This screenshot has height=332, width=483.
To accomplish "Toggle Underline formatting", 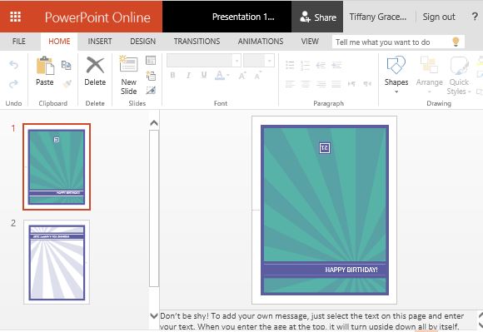I will tap(204, 75).
